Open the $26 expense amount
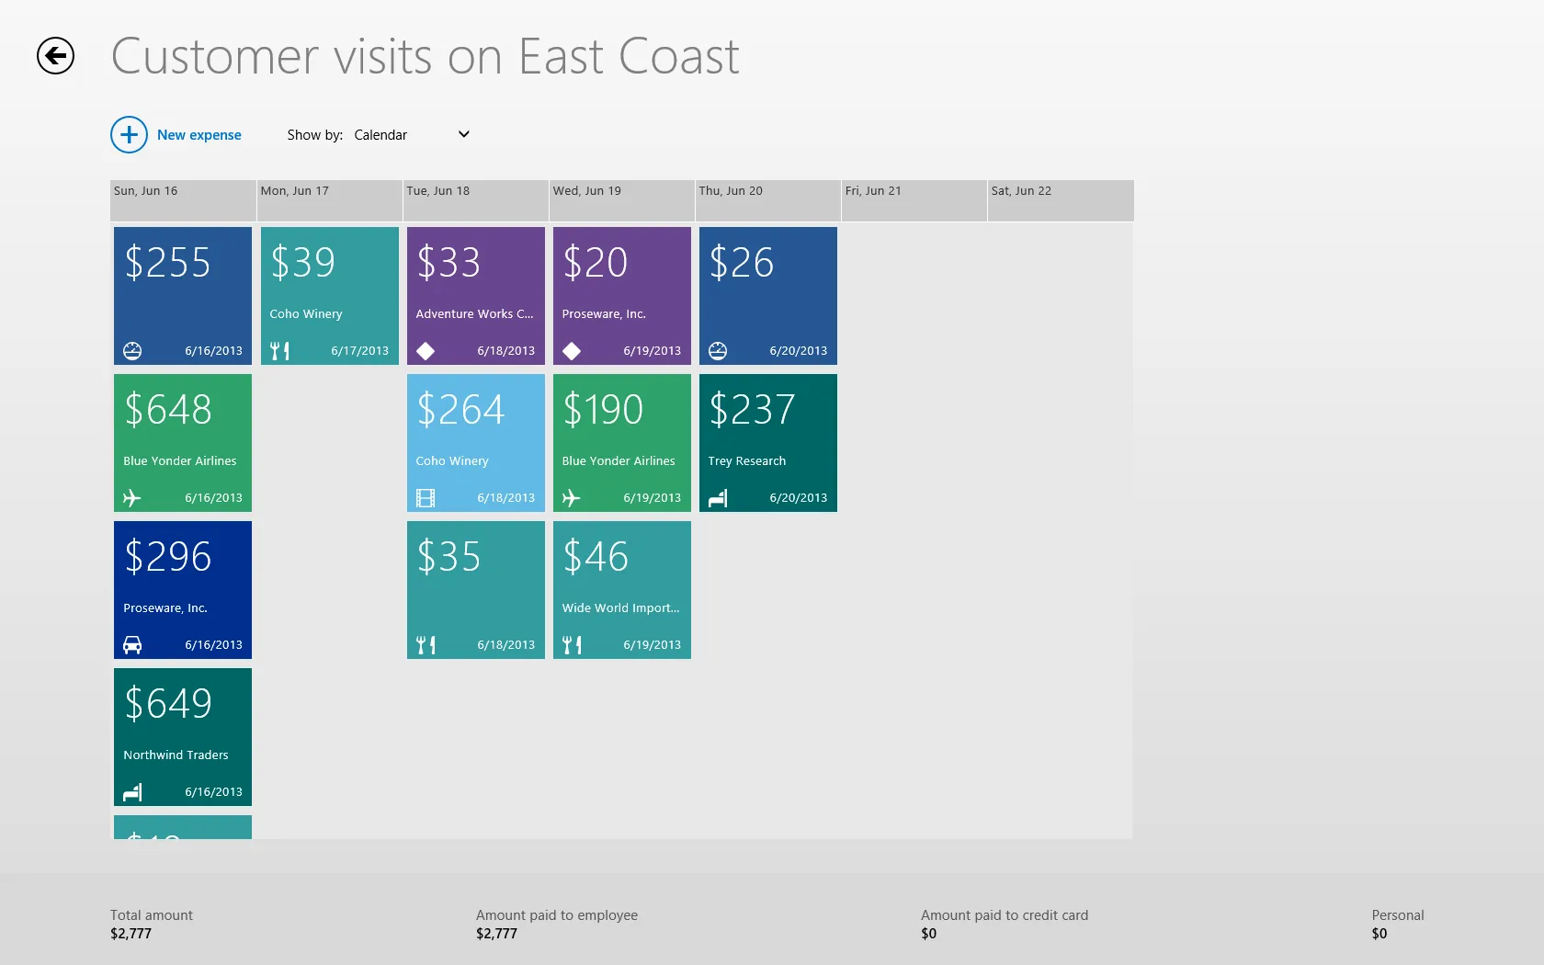Viewport: 1544px width, 965px height. (742, 263)
